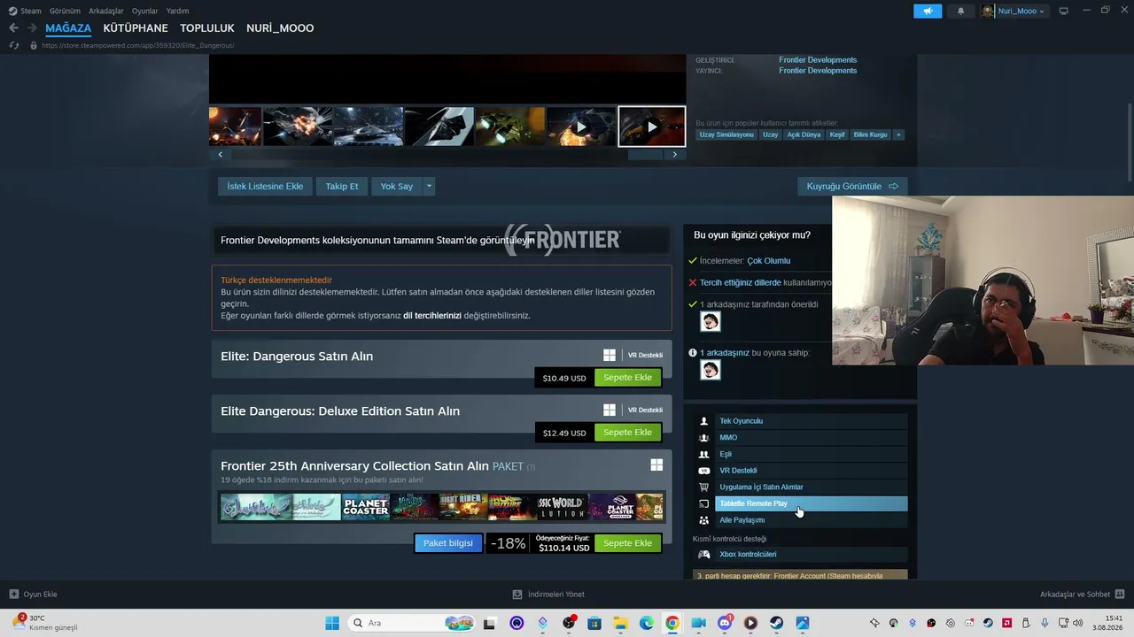Click the add game plus icon
Viewport: 1134px width, 637px height.
13,595
